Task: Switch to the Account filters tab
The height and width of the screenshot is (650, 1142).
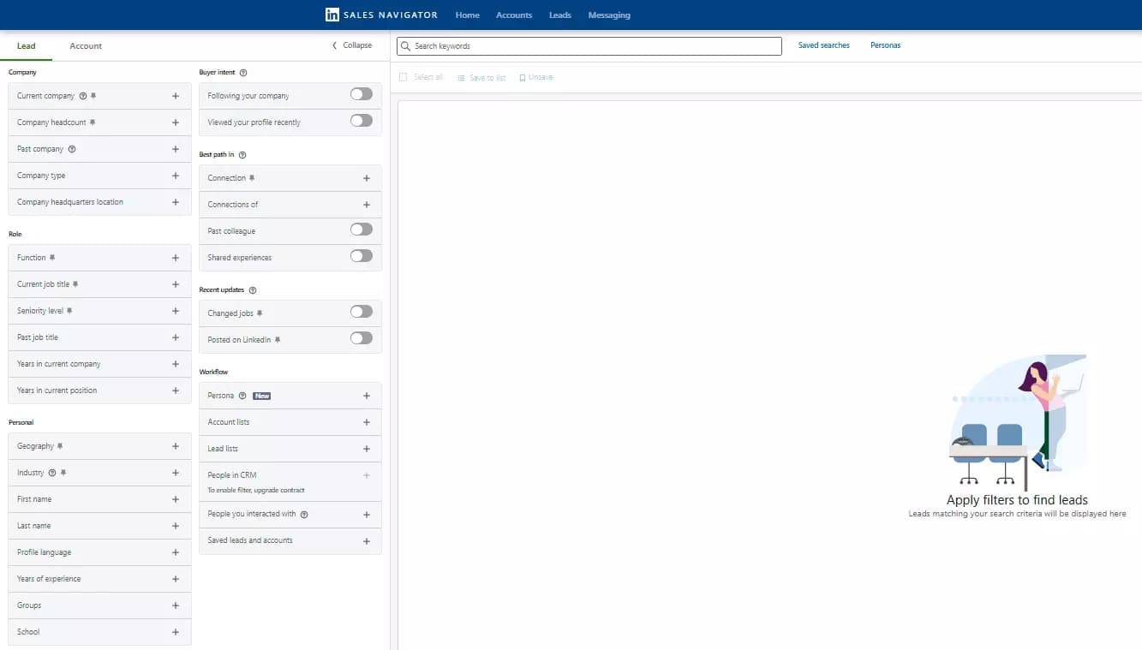Action: [x=85, y=45]
